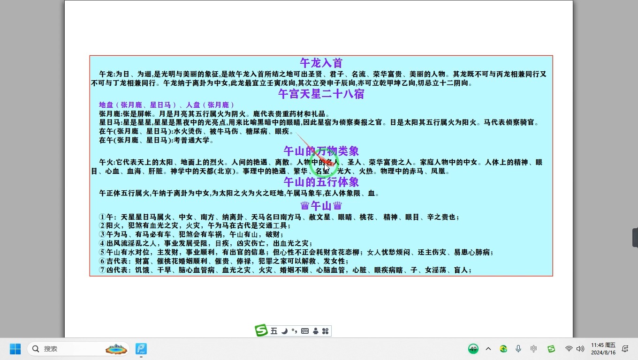Open 360 browser tray icon

click(x=503, y=349)
